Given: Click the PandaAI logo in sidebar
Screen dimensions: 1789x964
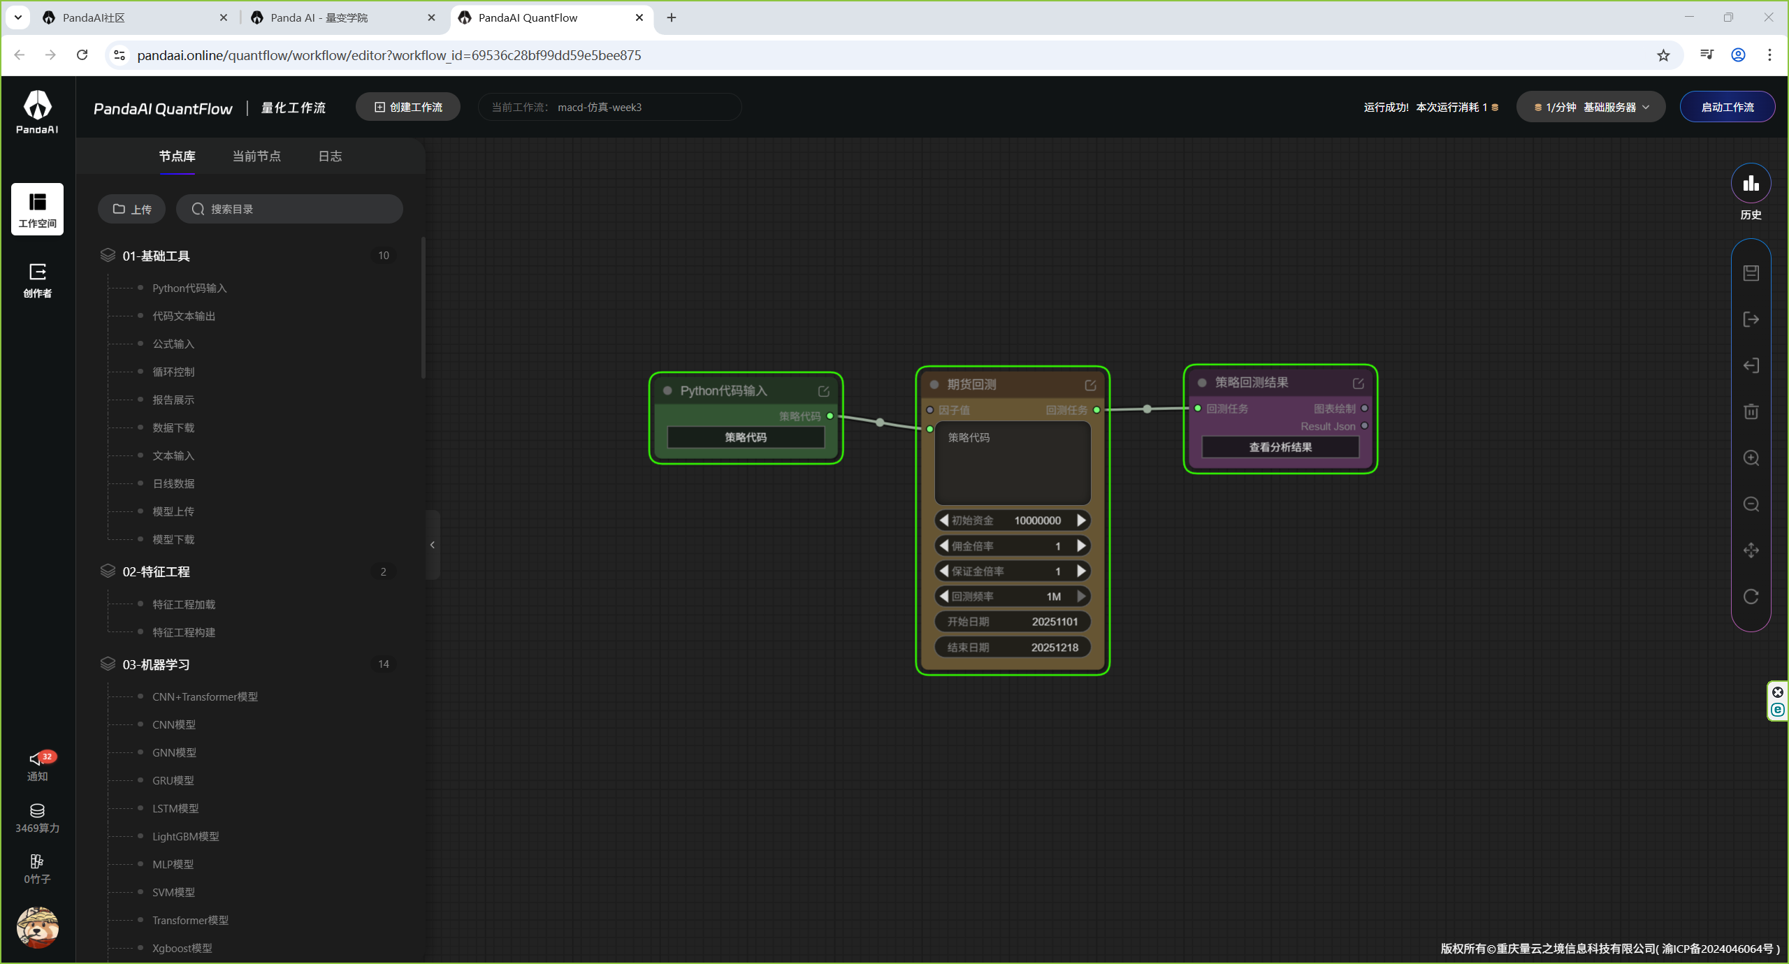Looking at the screenshot, I should tap(37, 112).
